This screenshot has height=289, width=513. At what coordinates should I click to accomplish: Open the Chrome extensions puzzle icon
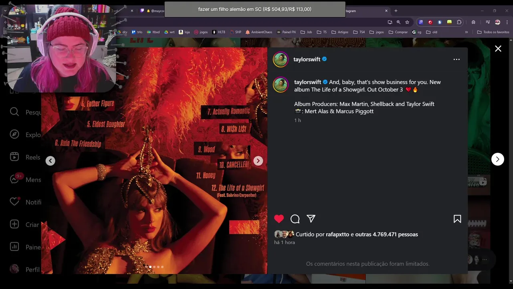coord(459,22)
